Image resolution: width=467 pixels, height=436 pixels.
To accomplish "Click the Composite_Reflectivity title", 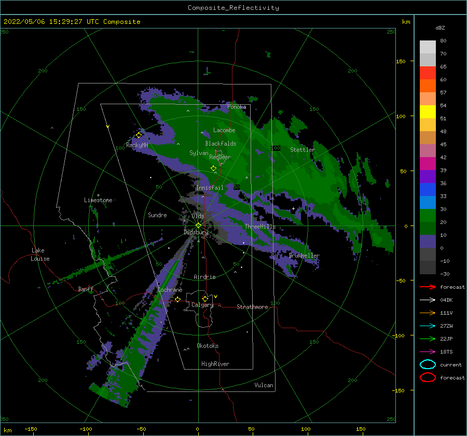I will click(233, 8).
